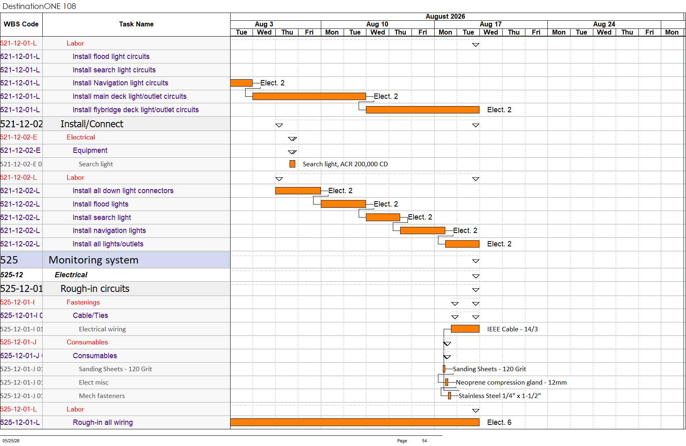
Task: Click the Install flood lights Gantt bar
Action: (343, 204)
